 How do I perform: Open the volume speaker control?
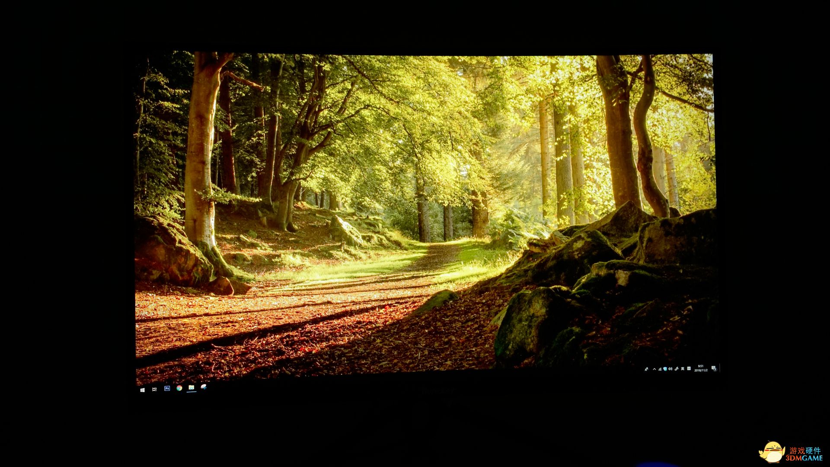coord(670,369)
